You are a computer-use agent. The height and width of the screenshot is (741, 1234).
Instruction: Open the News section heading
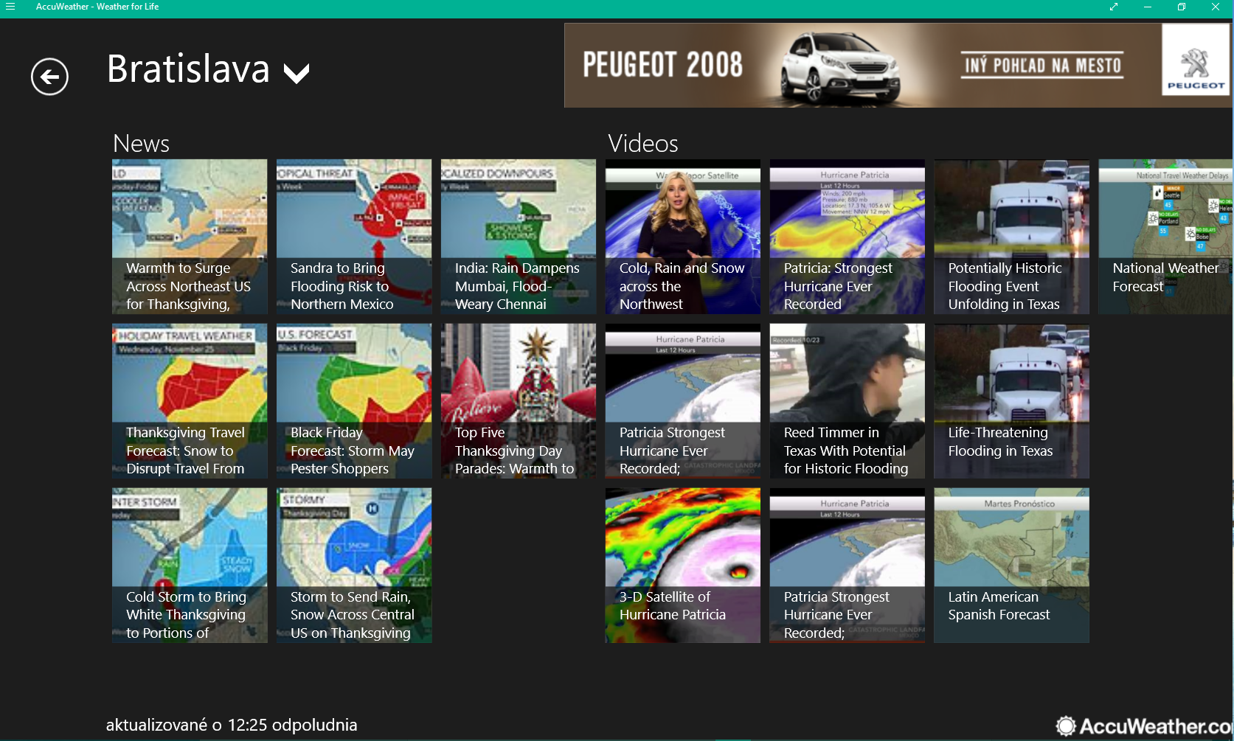pyautogui.click(x=141, y=143)
